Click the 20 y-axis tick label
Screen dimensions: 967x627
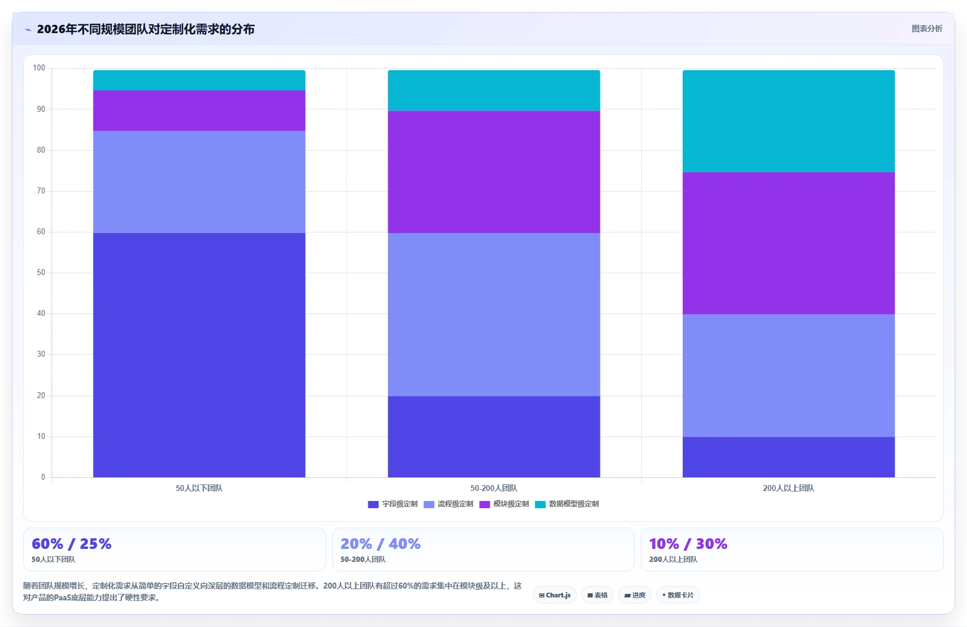click(41, 396)
